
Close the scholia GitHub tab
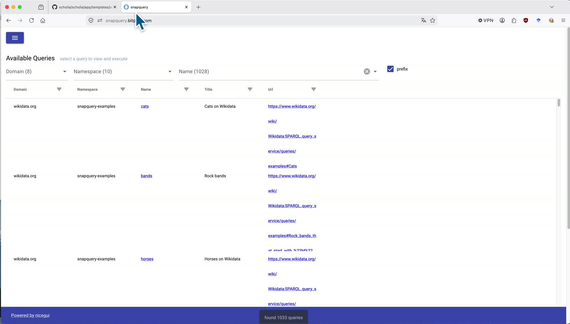coord(115,7)
